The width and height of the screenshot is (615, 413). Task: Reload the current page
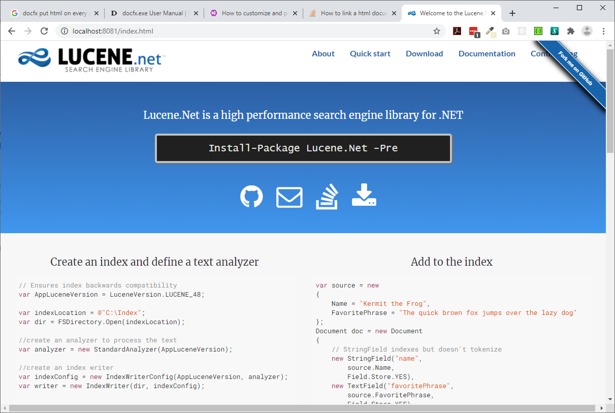[x=44, y=31]
